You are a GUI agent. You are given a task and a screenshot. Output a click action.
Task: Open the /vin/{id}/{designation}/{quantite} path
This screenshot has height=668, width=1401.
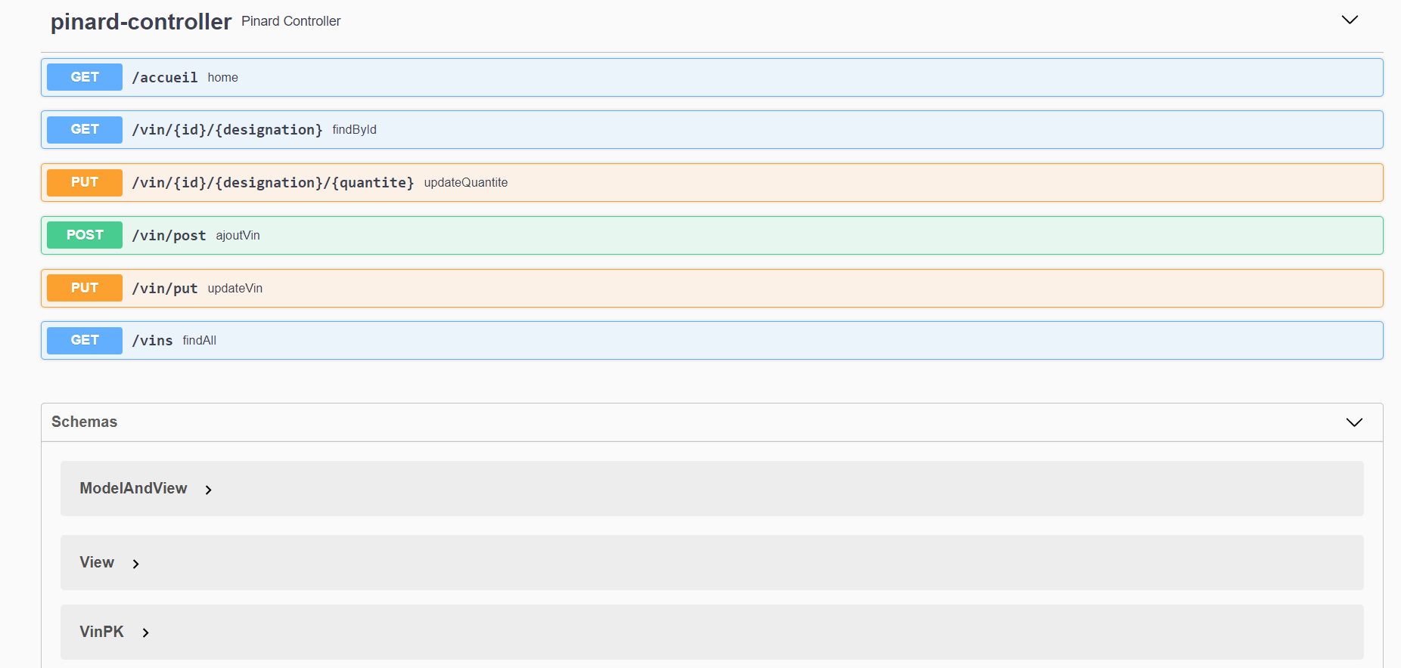[272, 183]
